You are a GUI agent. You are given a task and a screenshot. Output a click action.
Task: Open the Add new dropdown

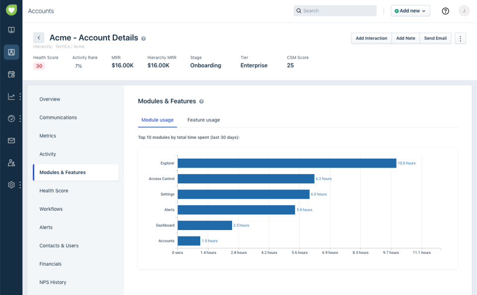(x=410, y=10)
